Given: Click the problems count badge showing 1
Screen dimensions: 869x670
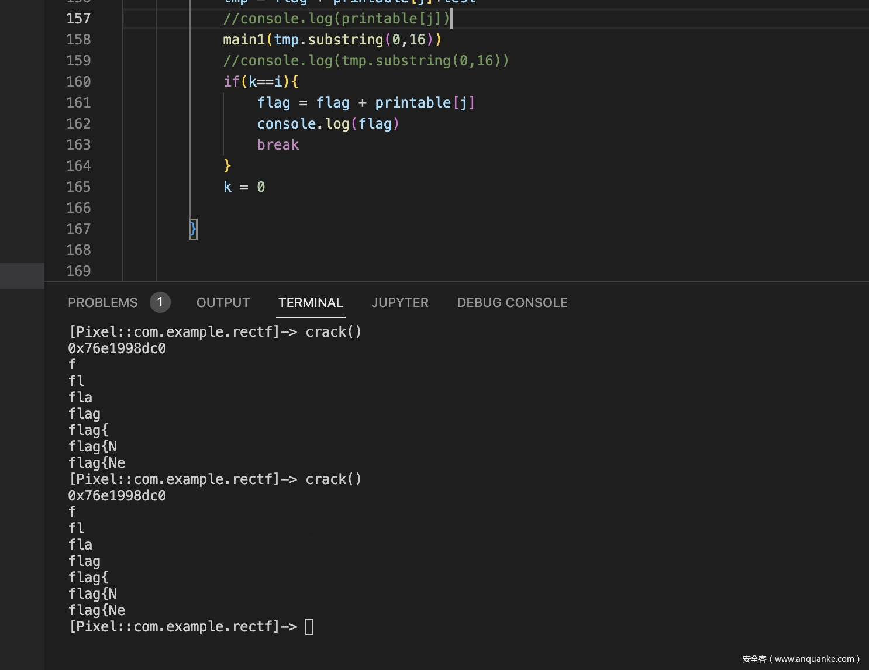Looking at the screenshot, I should (160, 302).
